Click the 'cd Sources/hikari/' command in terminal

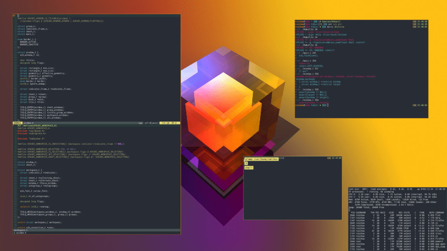(x=330, y=21)
